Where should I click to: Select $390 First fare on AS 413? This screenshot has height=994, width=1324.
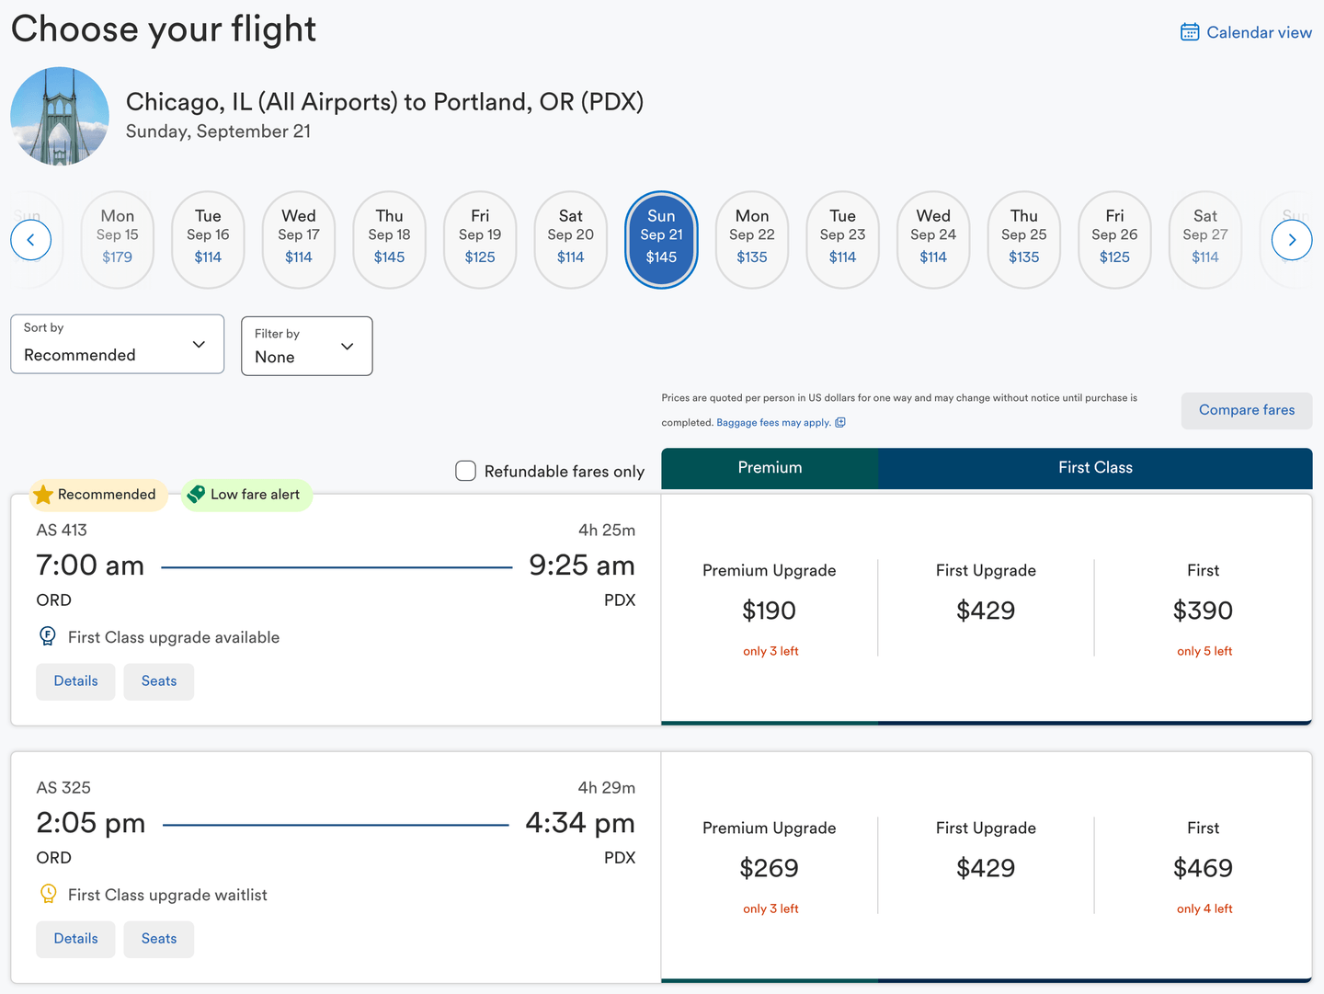pos(1203,611)
